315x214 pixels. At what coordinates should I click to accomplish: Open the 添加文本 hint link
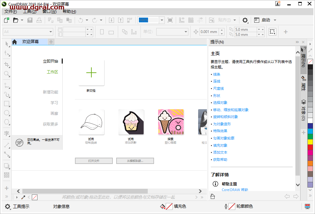tap(220, 152)
